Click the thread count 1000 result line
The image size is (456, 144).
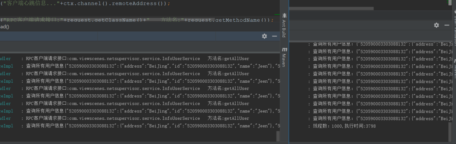click(x=344, y=126)
